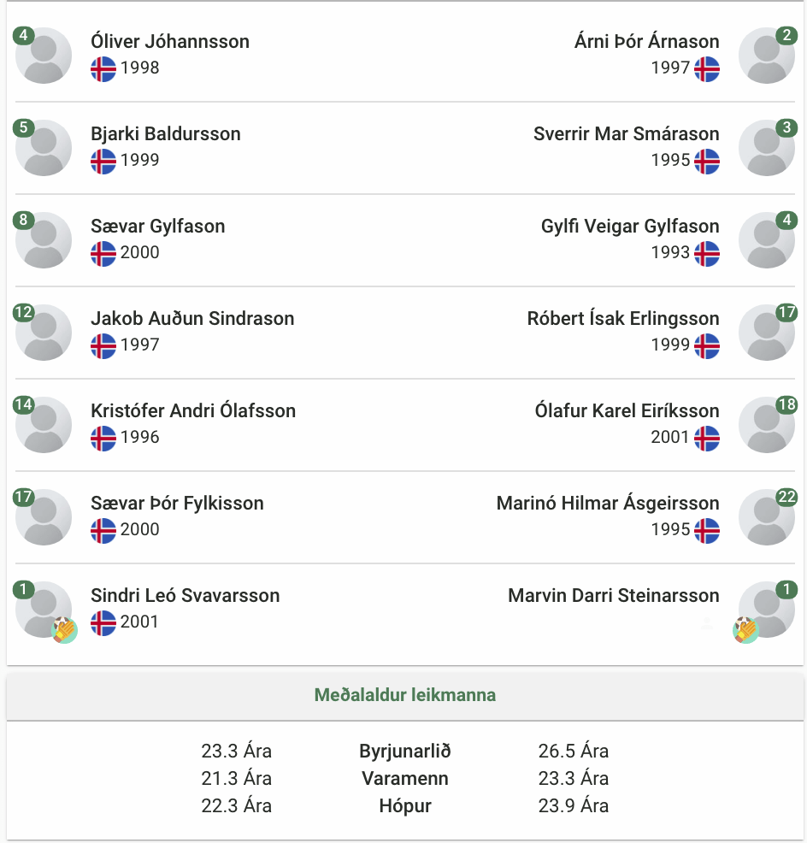Image resolution: width=807 pixels, height=843 pixels.
Task: Click the Varamenn average age label
Action: 405,779
